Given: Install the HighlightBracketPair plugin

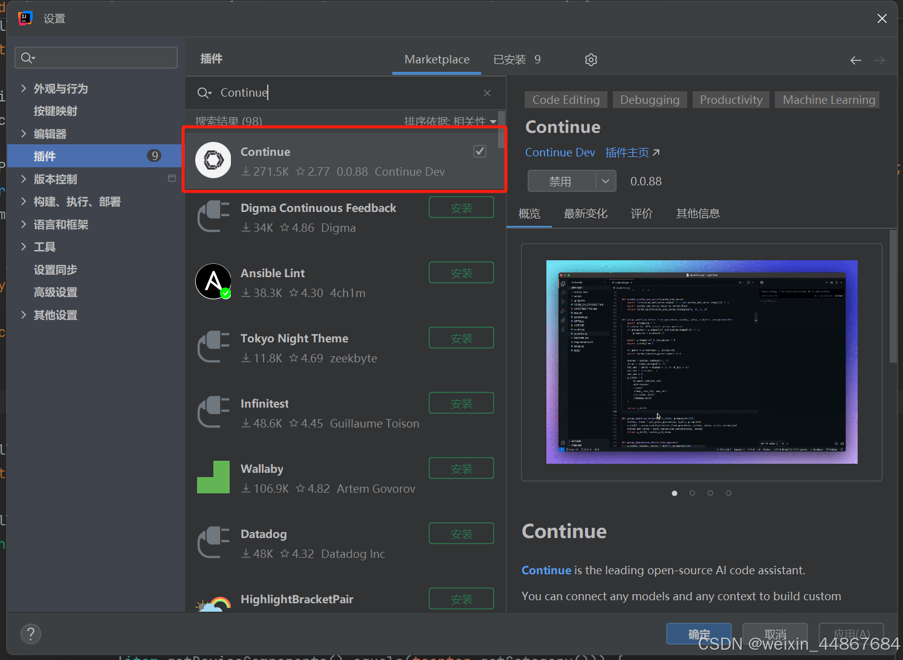Looking at the screenshot, I should 462,599.
